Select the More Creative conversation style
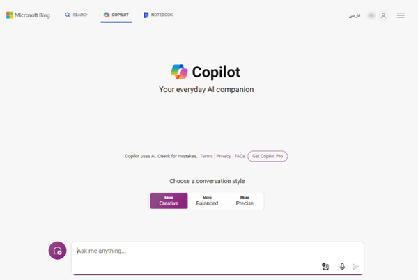This screenshot has height=280, width=418. tap(169, 201)
